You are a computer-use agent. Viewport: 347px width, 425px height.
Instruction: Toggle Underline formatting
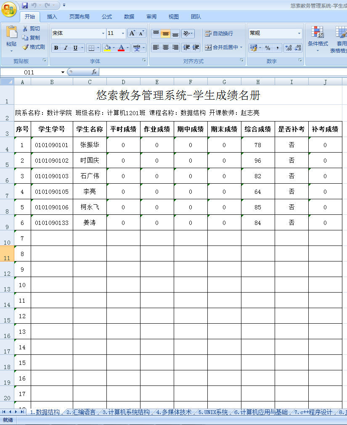[75, 48]
